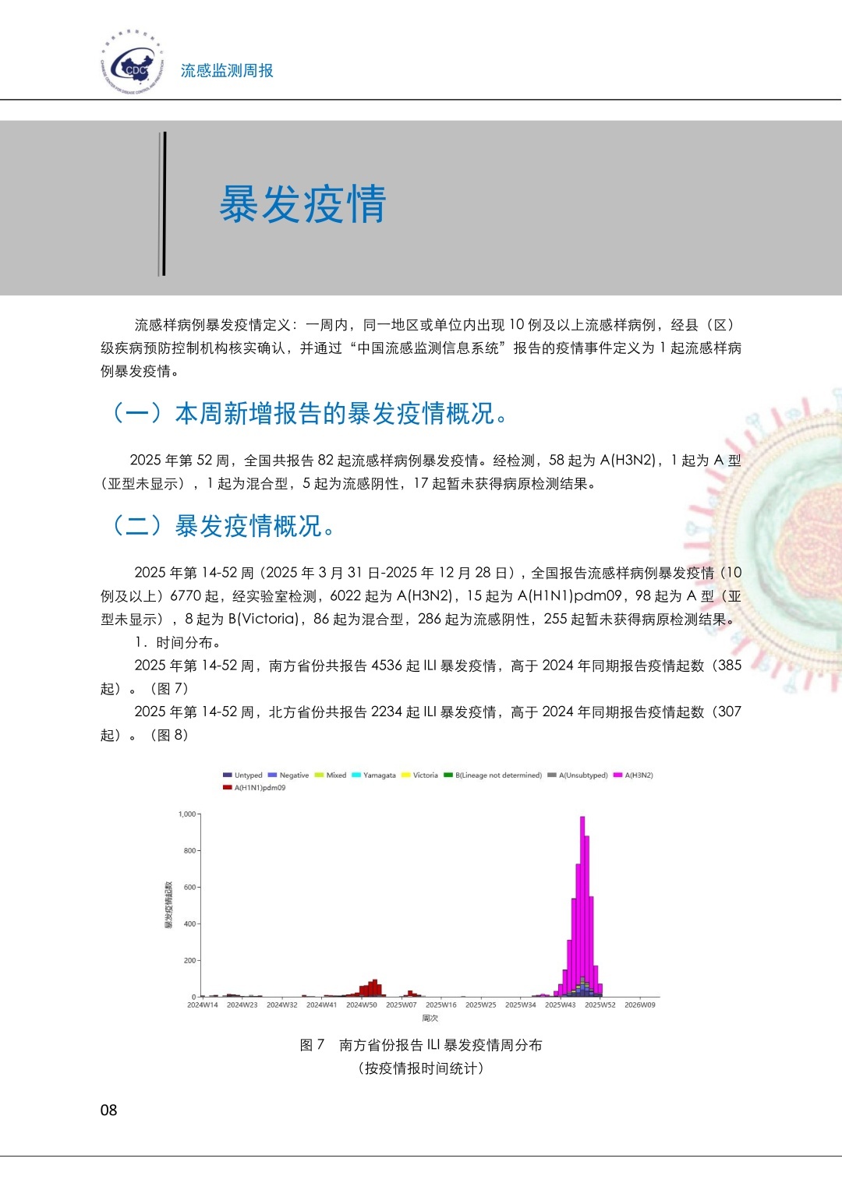The image size is (842, 1190).
Task: Click the 1,000 y-axis tick label
Action: pyautogui.click(x=187, y=814)
